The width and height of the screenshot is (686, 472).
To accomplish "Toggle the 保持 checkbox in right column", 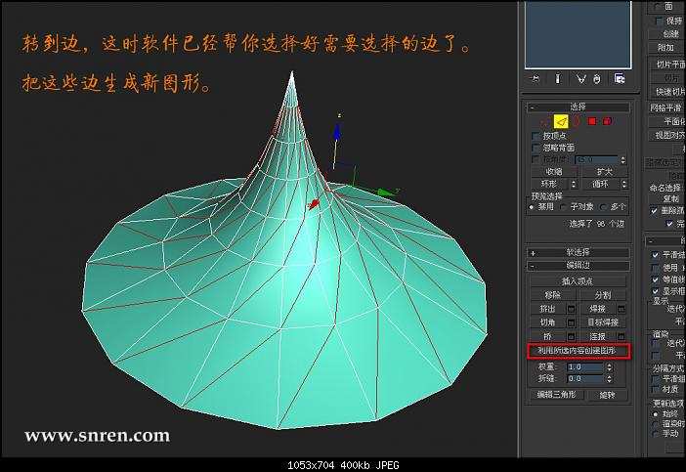I will (659, 21).
